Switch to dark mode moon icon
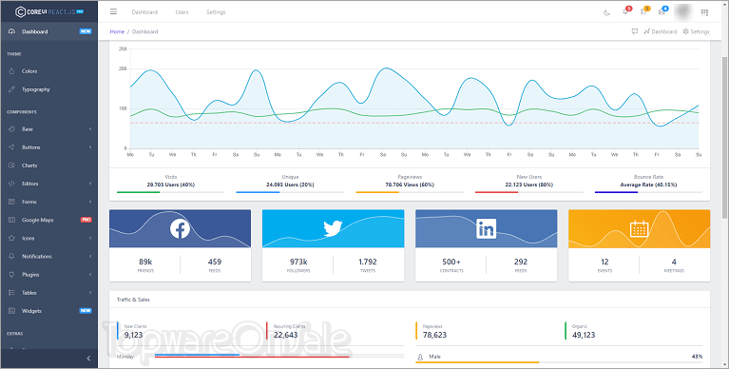Image resolution: width=729 pixels, height=369 pixels. pyautogui.click(x=606, y=12)
